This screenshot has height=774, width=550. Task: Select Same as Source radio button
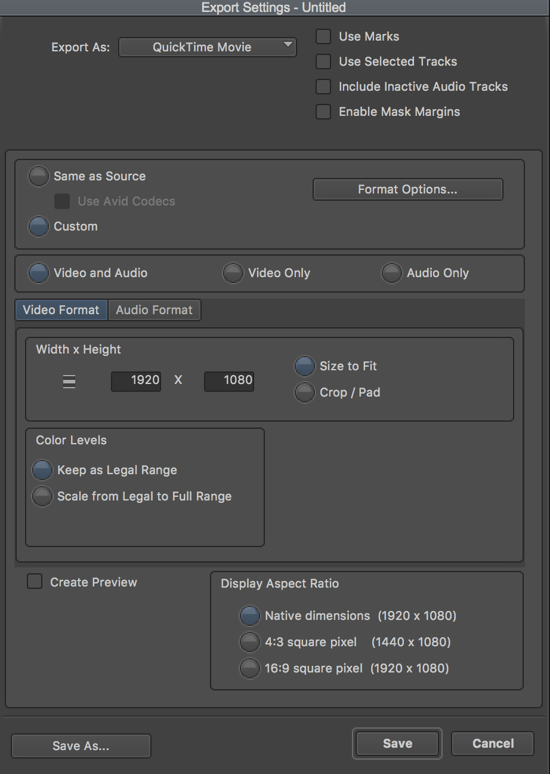click(39, 176)
